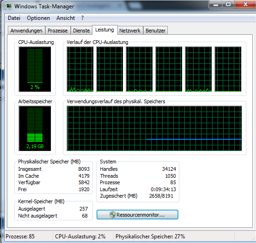Image resolution: width=256 pixels, height=243 pixels.
Task: Switch to the Prozesse tab
Action: (x=58, y=31)
